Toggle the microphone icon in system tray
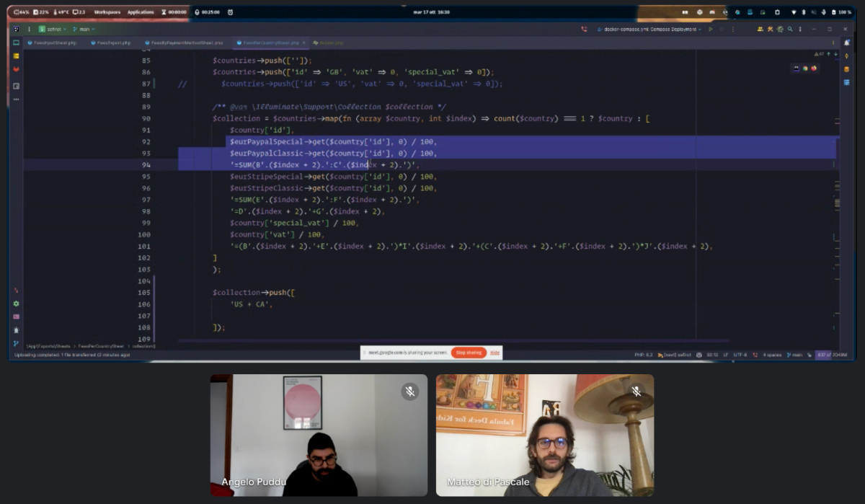The image size is (865, 504). point(824,12)
